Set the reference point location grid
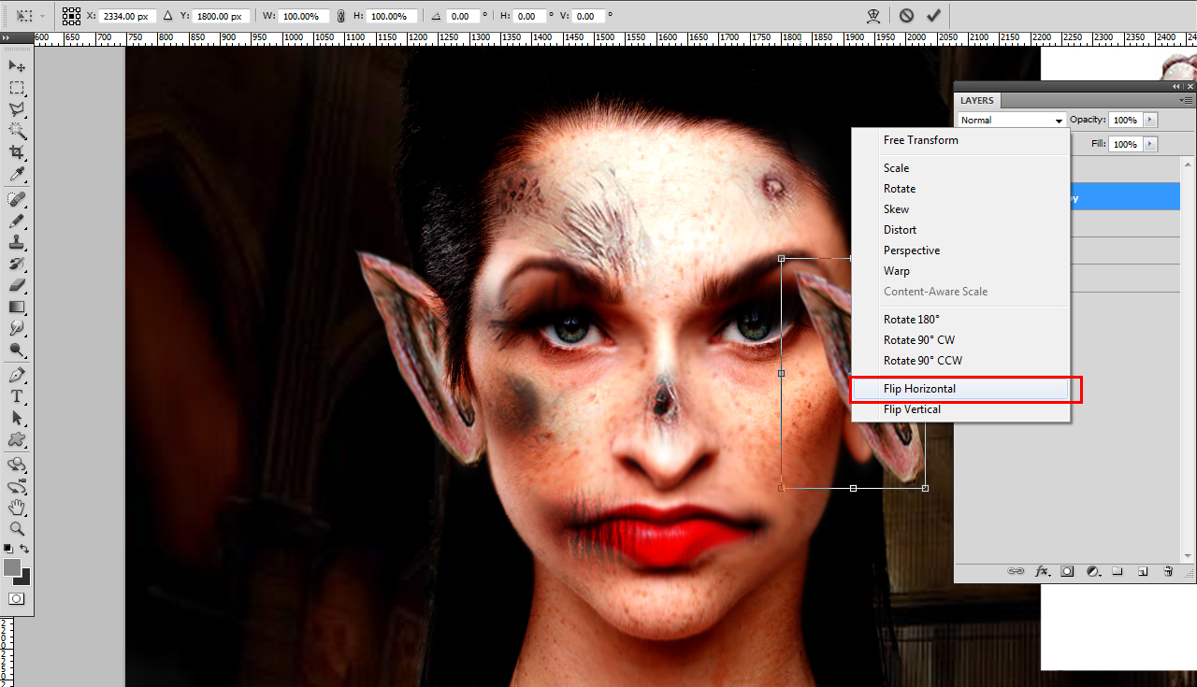The image size is (1197, 687). pyautogui.click(x=72, y=16)
